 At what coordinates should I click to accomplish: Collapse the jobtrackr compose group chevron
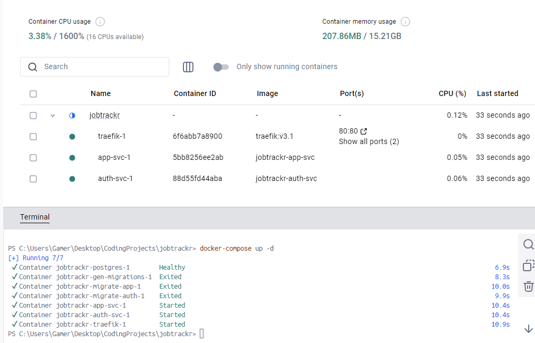point(53,116)
